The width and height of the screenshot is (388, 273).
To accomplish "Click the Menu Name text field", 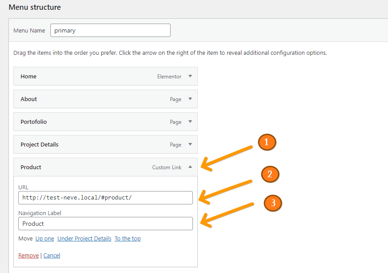I will (x=110, y=31).
